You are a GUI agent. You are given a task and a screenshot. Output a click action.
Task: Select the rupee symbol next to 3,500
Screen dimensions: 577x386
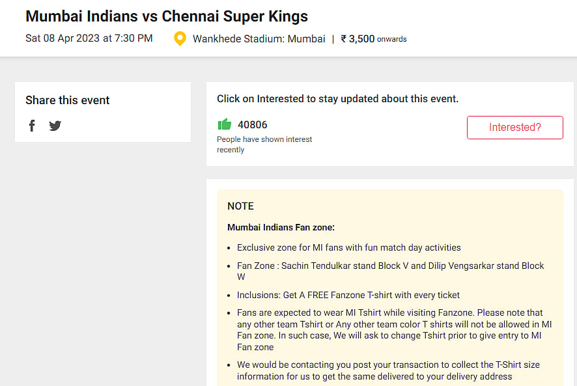coord(343,38)
